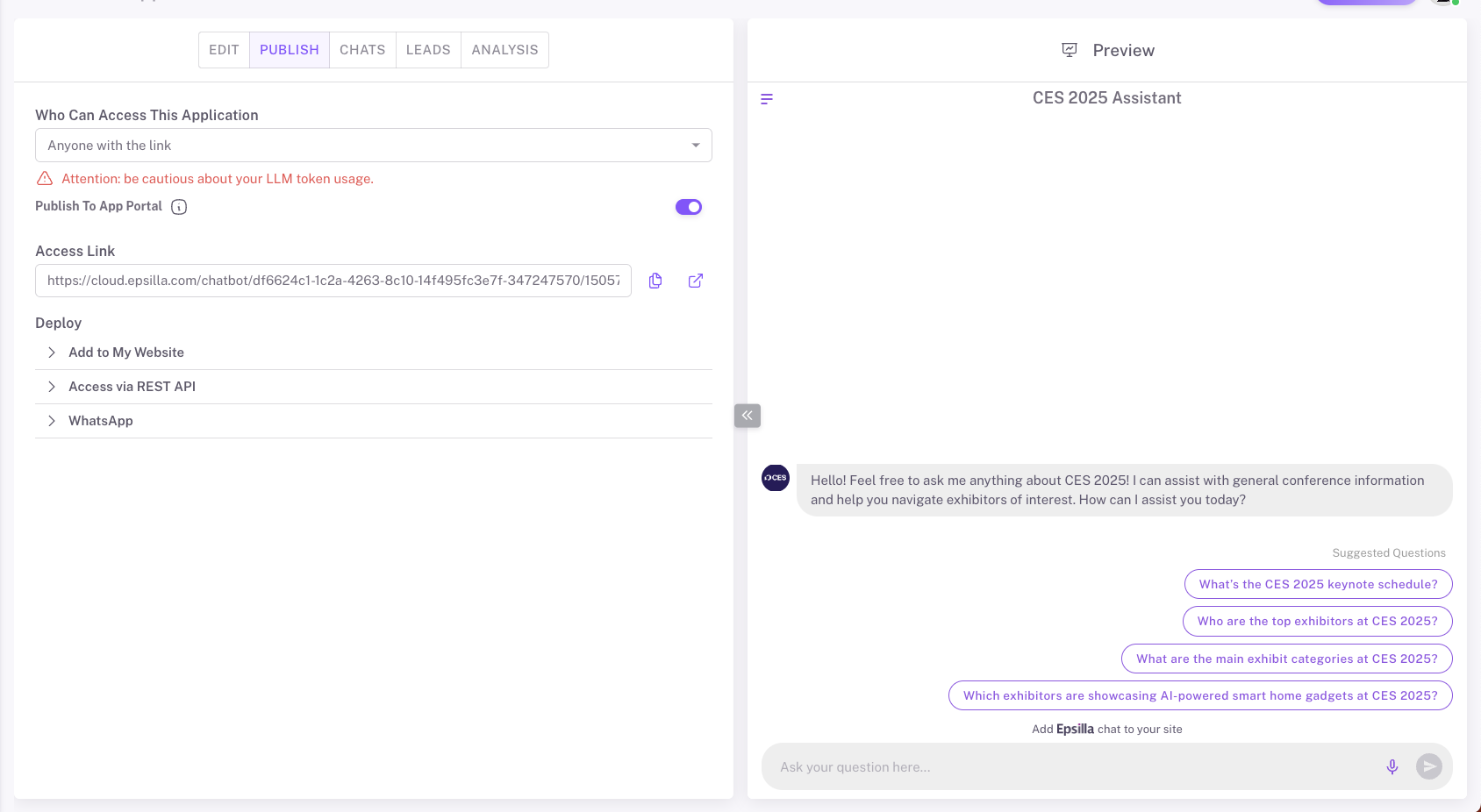Expand Access via REST API section
Image resolution: width=1481 pixels, height=812 pixels.
(132, 387)
